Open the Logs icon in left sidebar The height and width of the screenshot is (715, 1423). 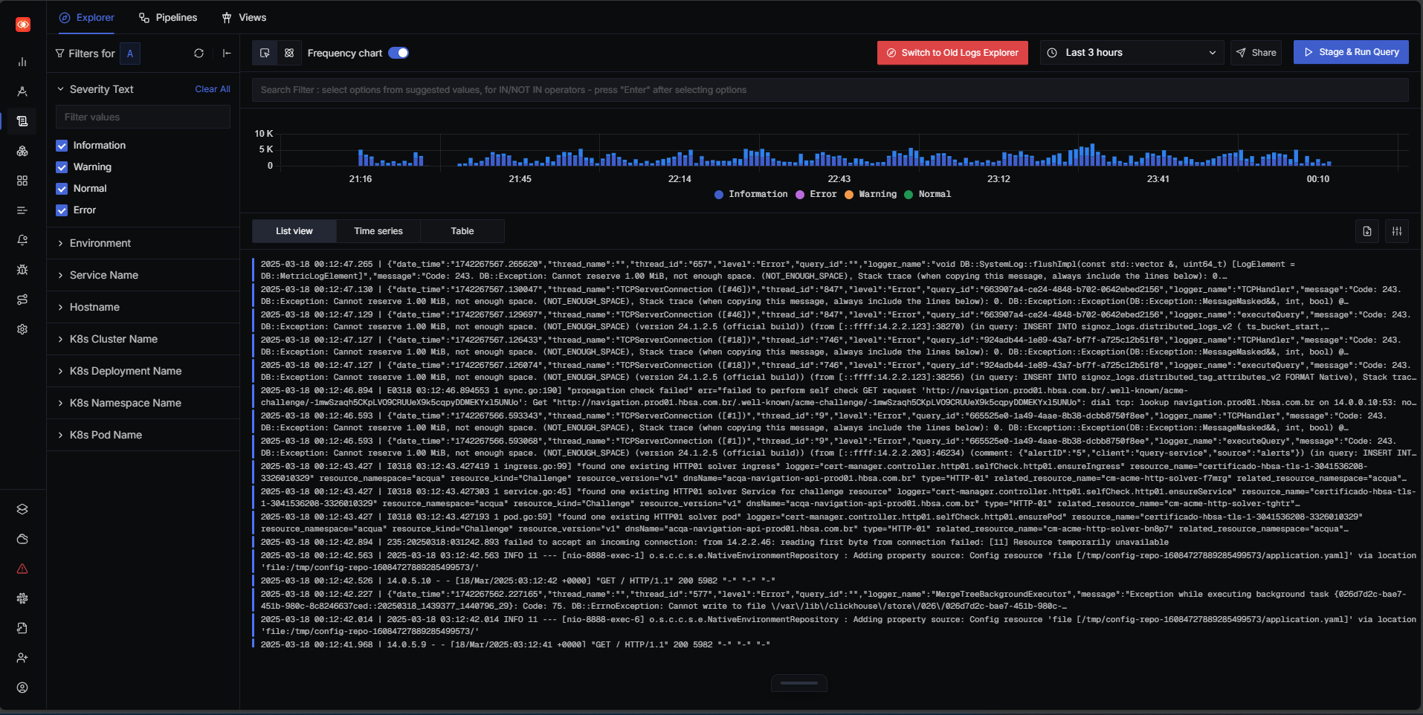(22, 121)
